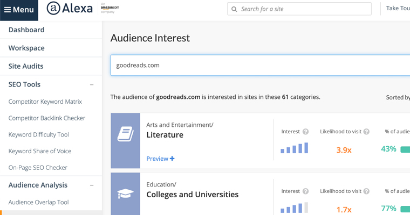
Task: Open the Keyword Difficulty Tool
Action: click(38, 134)
